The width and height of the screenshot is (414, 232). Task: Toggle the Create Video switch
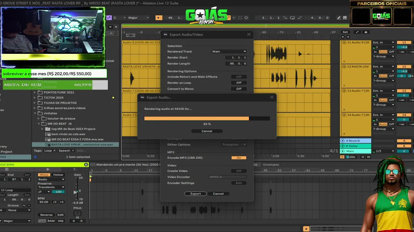[x=239, y=171]
